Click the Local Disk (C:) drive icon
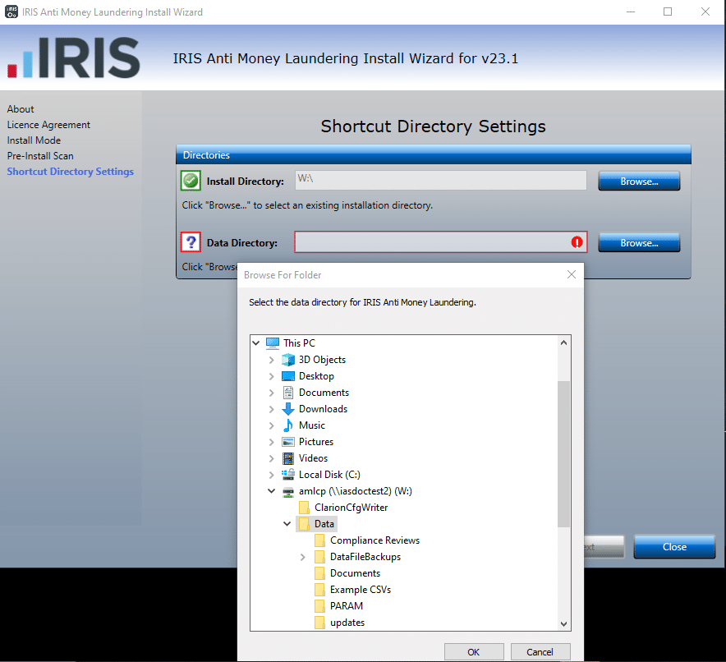Viewport: 726px width, 662px height. coord(288,475)
